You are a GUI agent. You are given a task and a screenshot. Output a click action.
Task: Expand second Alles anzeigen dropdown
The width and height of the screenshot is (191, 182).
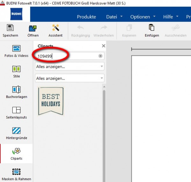[x=70, y=78]
